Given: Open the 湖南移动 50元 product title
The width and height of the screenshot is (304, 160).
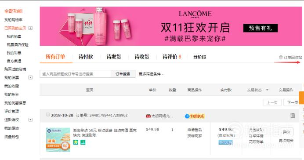Looking at the screenshot, I should click(x=105, y=133).
